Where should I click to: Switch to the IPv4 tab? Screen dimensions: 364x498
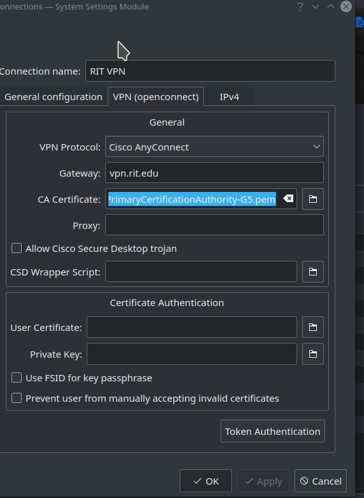[x=229, y=96]
